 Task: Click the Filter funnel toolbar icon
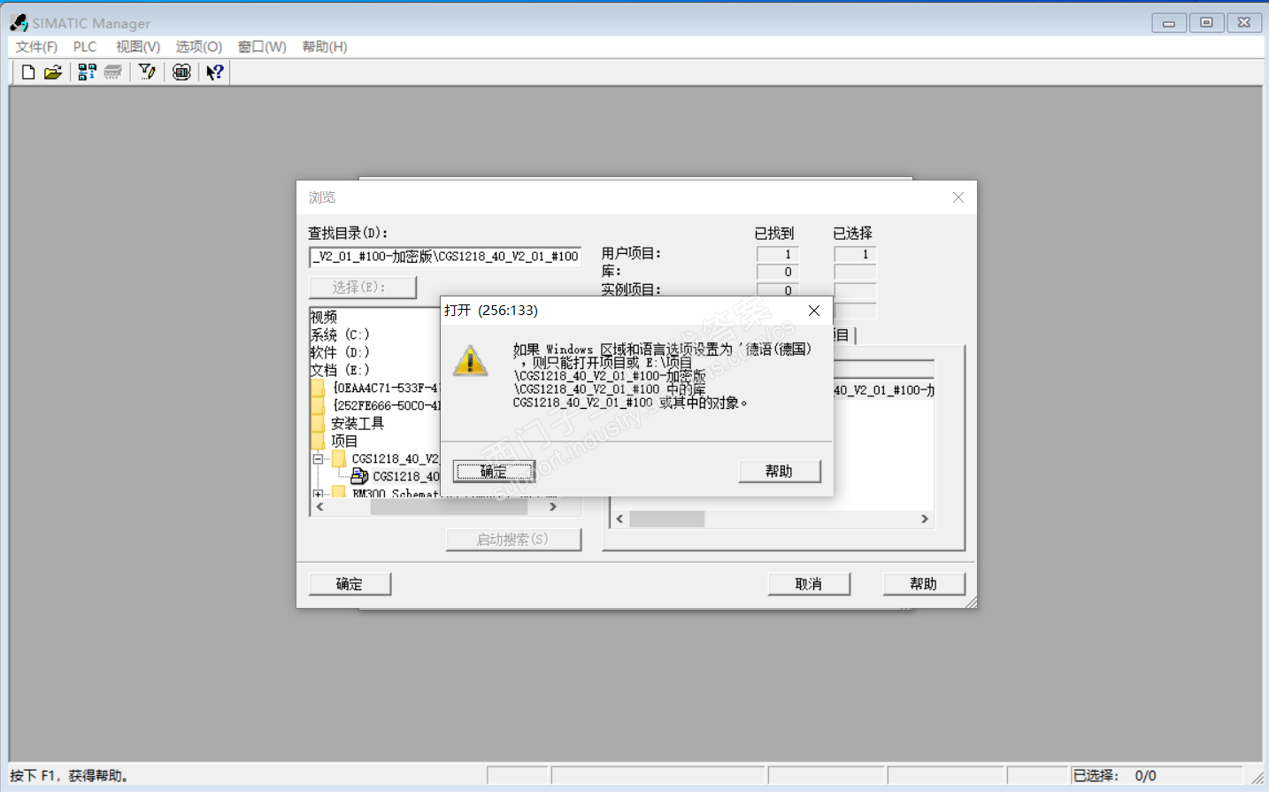coord(147,73)
